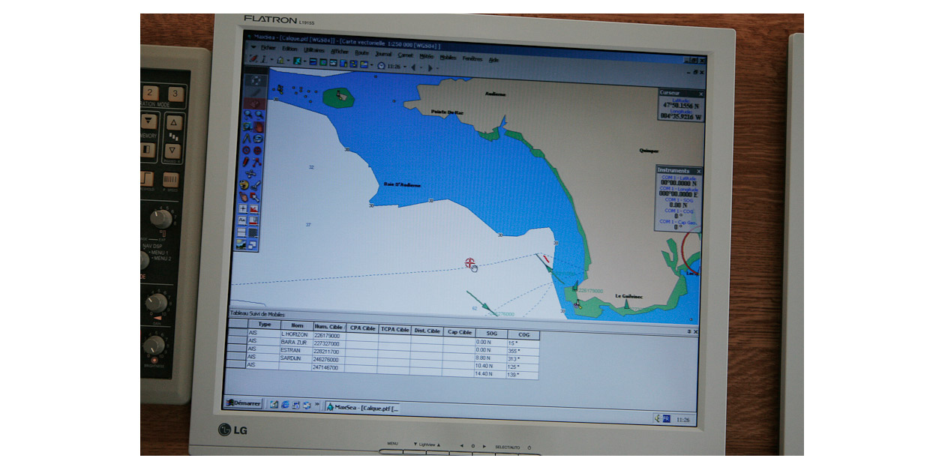The height and width of the screenshot is (470, 945).
Task: Click the 'Le Guilvinec' label on the chart
Action: point(629,296)
